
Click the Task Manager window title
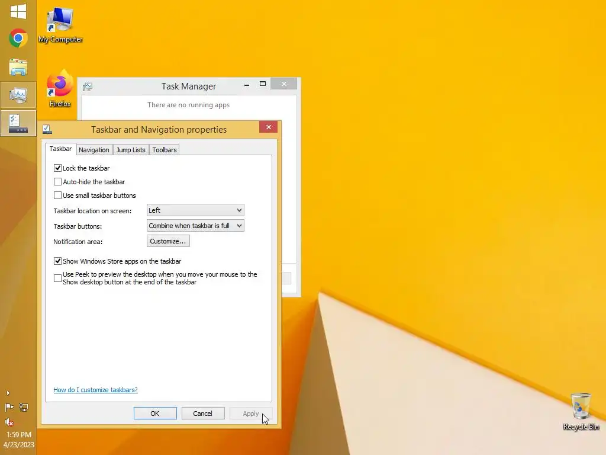pos(189,86)
